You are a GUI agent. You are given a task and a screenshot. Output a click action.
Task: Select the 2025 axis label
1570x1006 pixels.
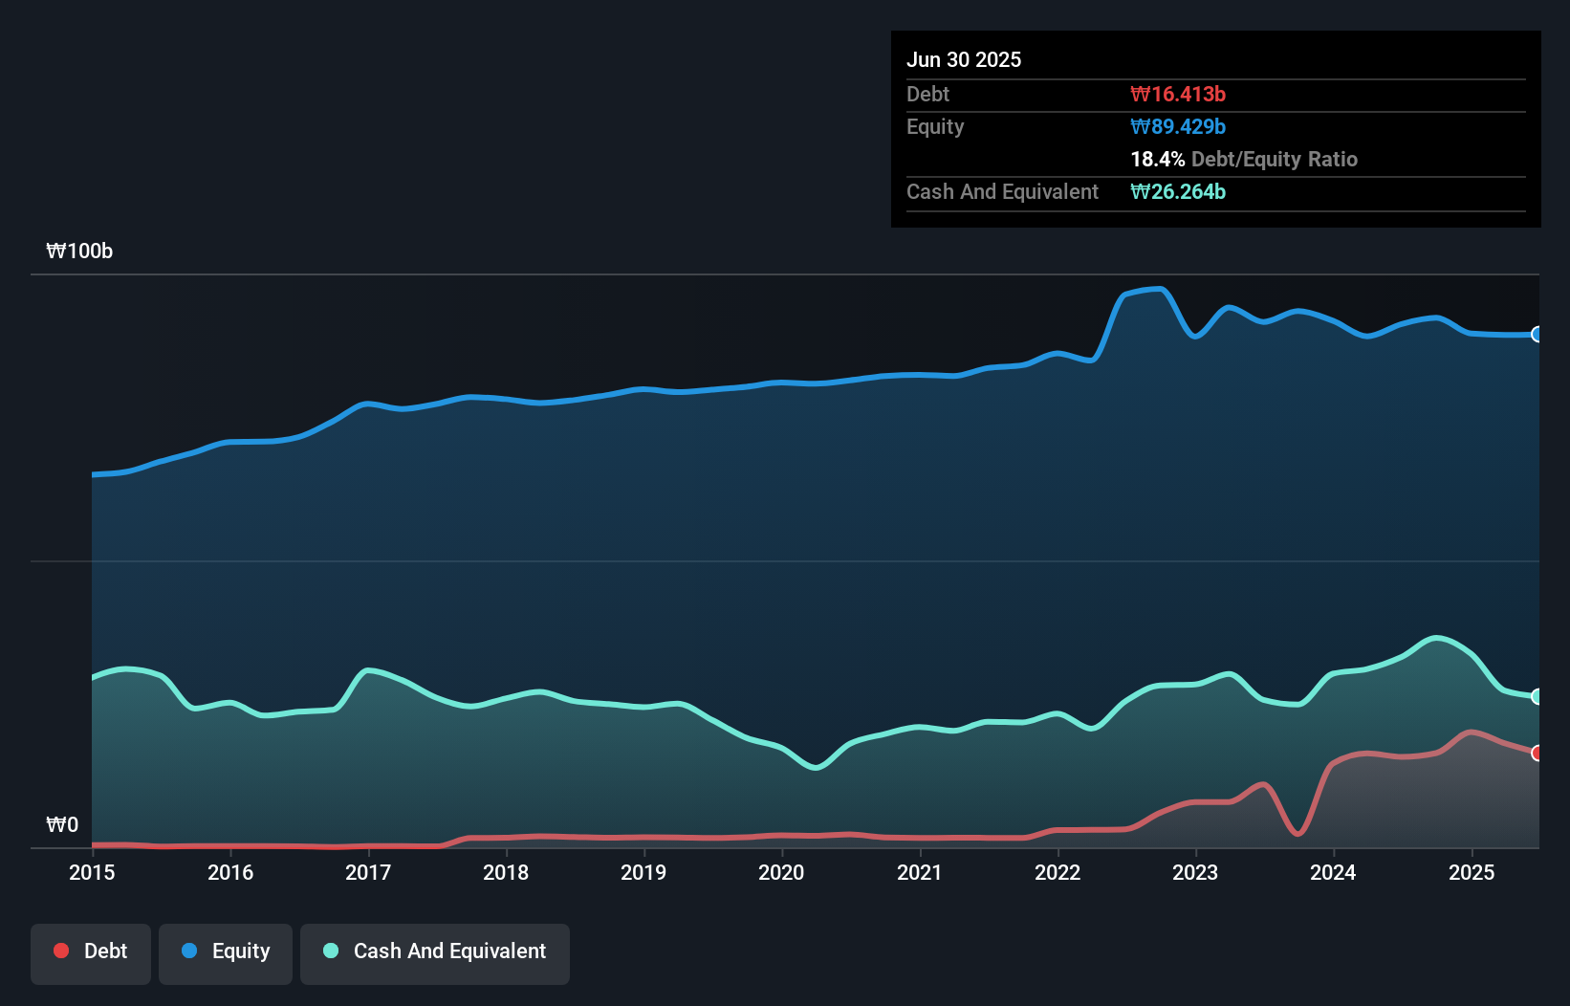[x=1472, y=872]
